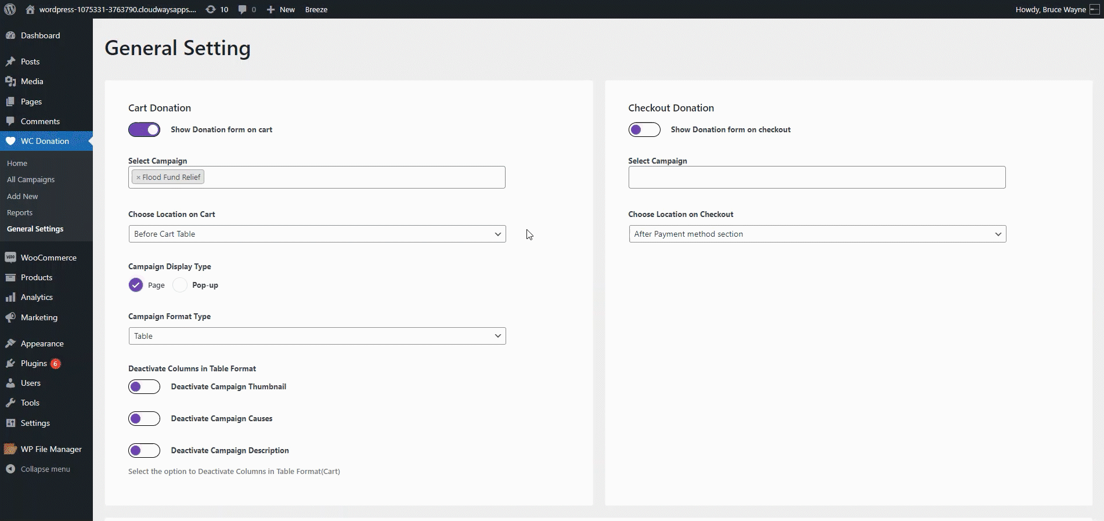
Task: Open Settings in the sidebar
Action: [x=35, y=423]
